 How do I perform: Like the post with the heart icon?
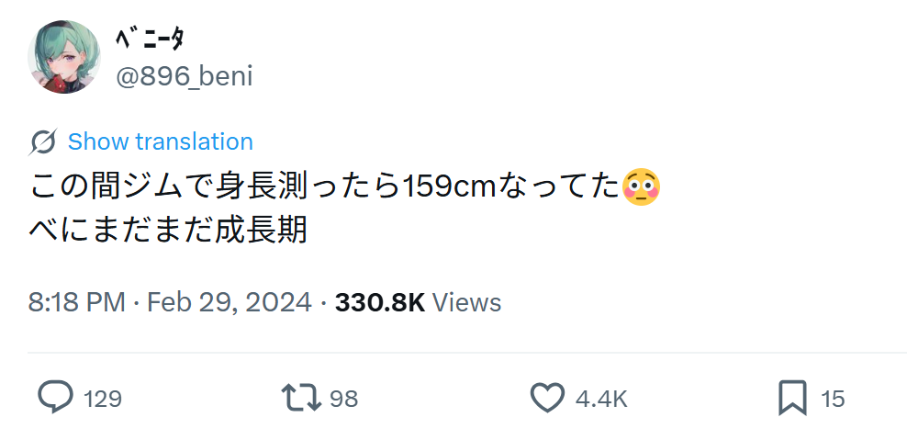(x=547, y=398)
